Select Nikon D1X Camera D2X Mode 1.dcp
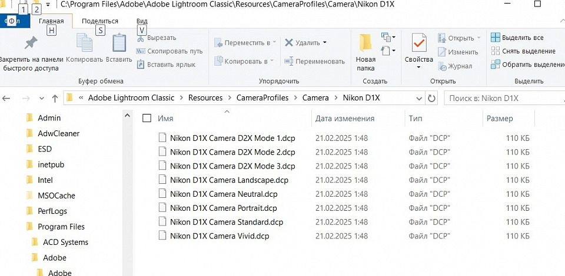This screenshot has width=565, height=276. tap(232, 138)
